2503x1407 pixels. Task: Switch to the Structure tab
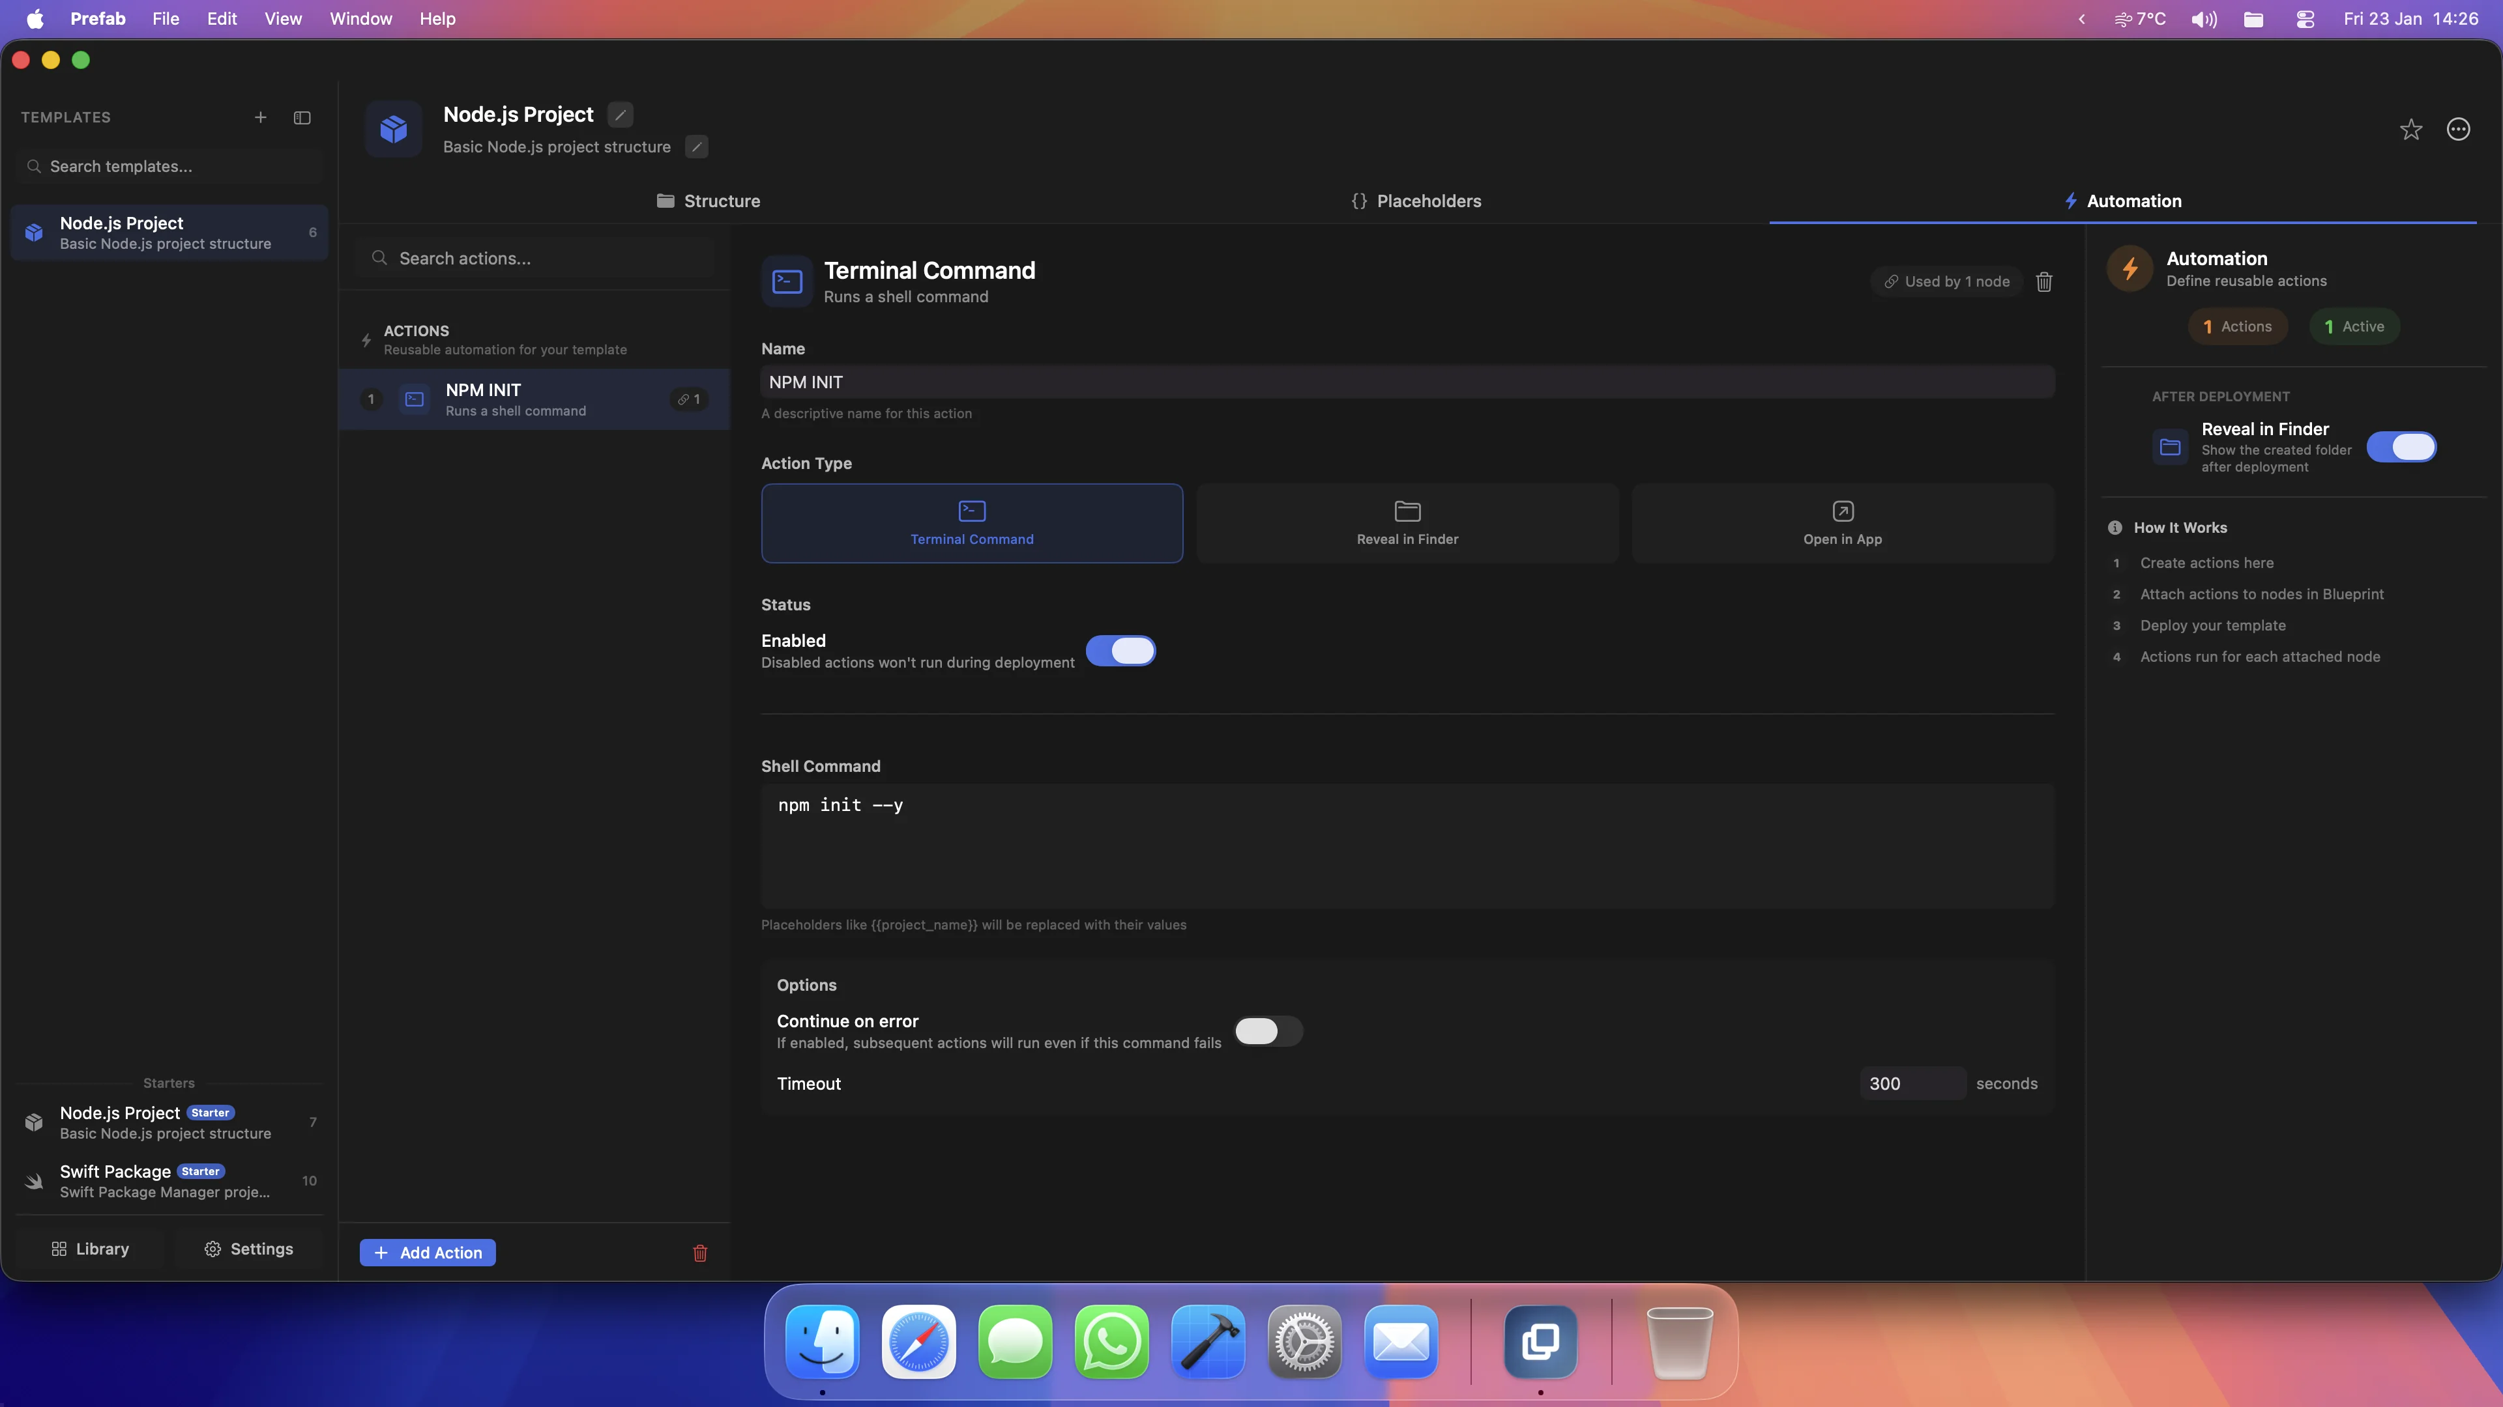[709, 201]
